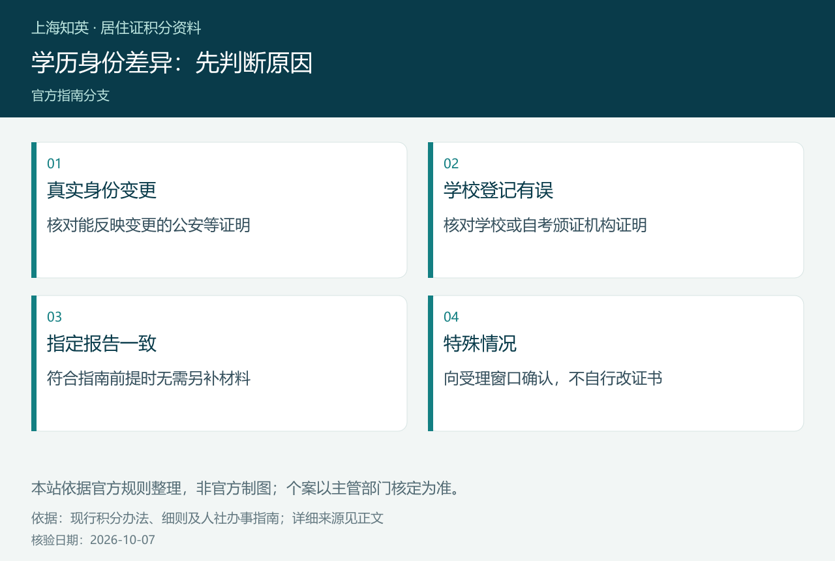
Task: Click the card number 03
Action: (x=54, y=317)
